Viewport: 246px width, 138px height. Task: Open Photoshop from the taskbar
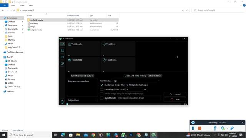[131, 135]
